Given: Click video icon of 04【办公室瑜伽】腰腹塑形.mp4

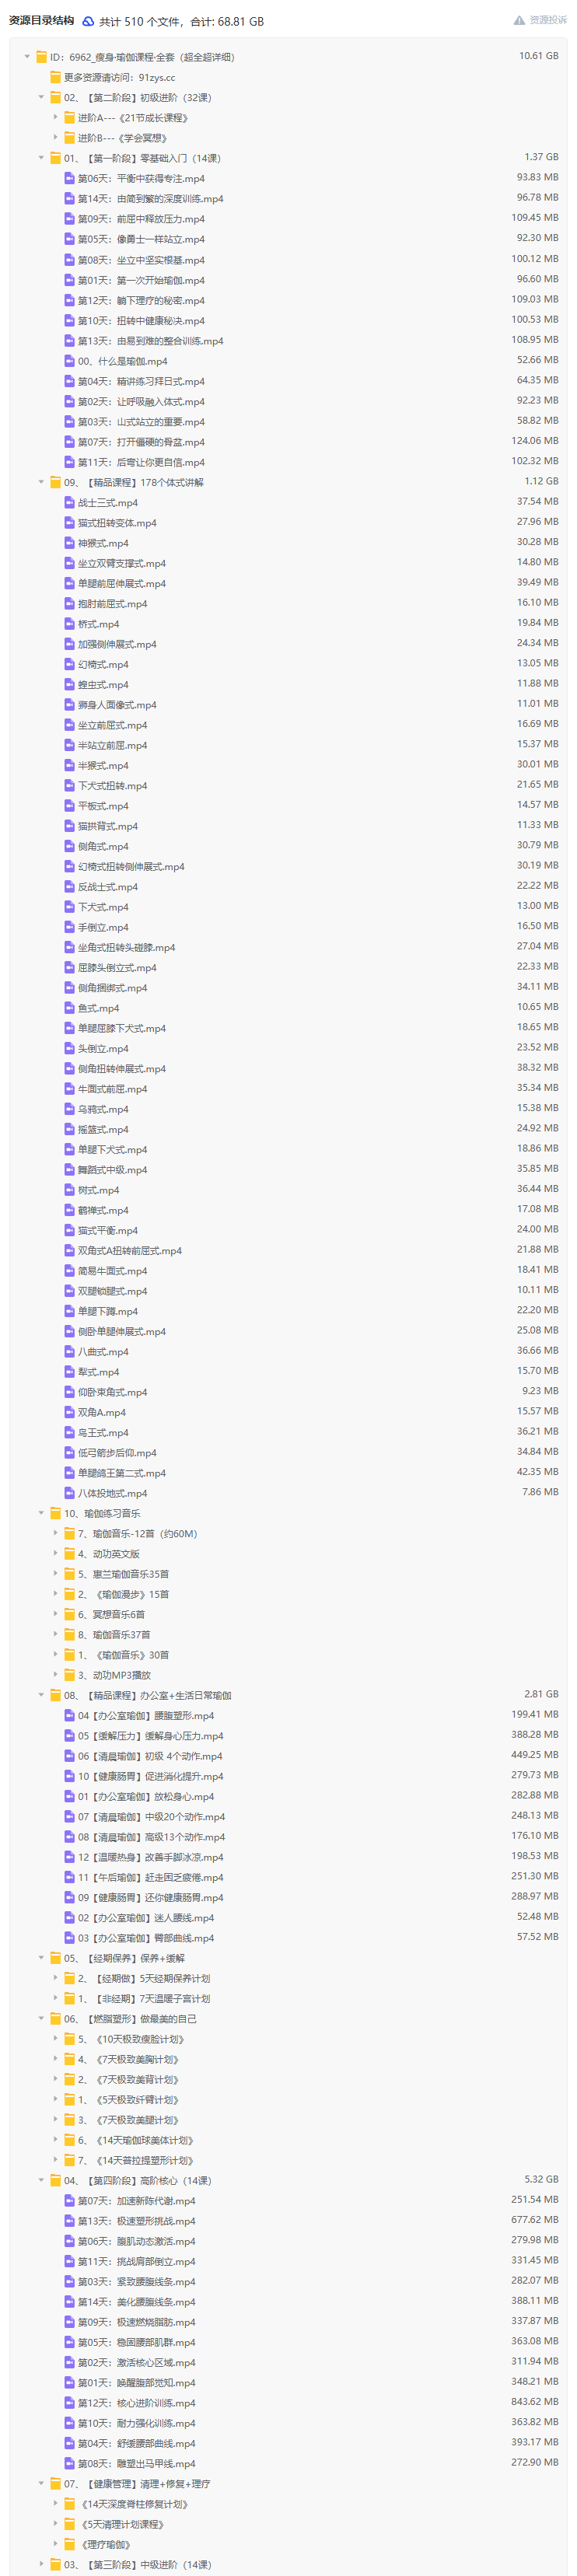Looking at the screenshot, I should click(x=69, y=1716).
